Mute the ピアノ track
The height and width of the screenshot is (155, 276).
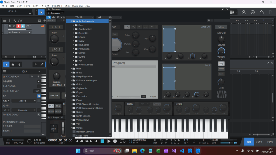pyautogui.click(x=10, y=26)
